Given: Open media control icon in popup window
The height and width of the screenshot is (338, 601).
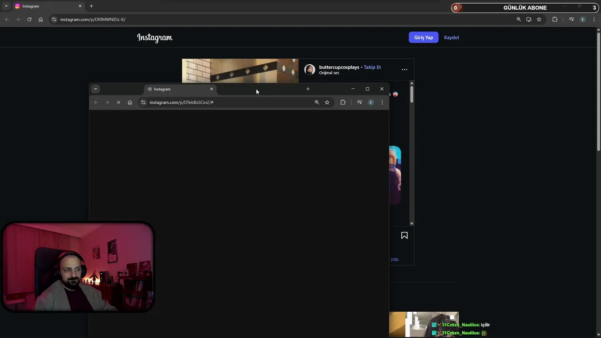Looking at the screenshot, I should (x=360, y=102).
